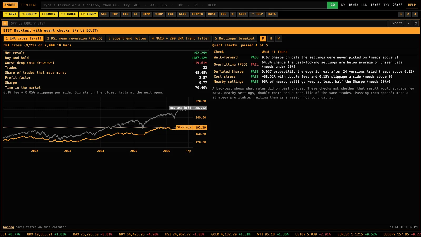Viewport: 421px width, 237px height.
Task: Open the CRYPTO shortcut
Action: 197,14
